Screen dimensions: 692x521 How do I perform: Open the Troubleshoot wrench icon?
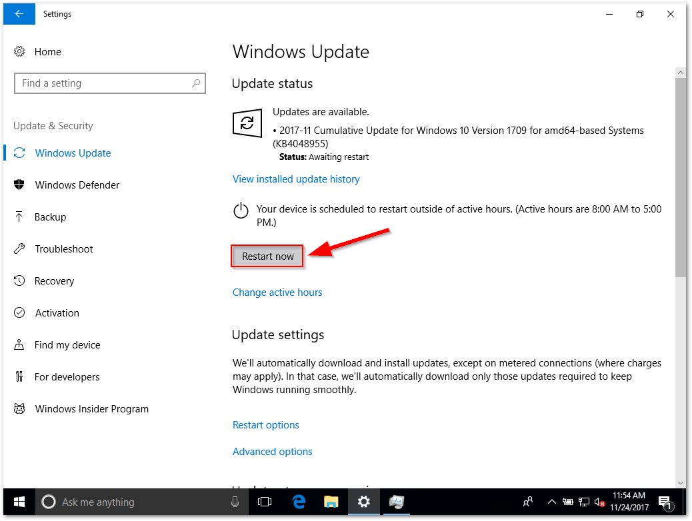[19, 249]
